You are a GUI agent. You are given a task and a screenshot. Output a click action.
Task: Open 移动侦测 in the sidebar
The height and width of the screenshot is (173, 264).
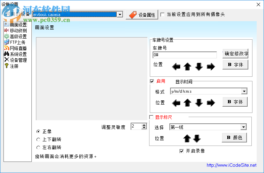coord(18,31)
